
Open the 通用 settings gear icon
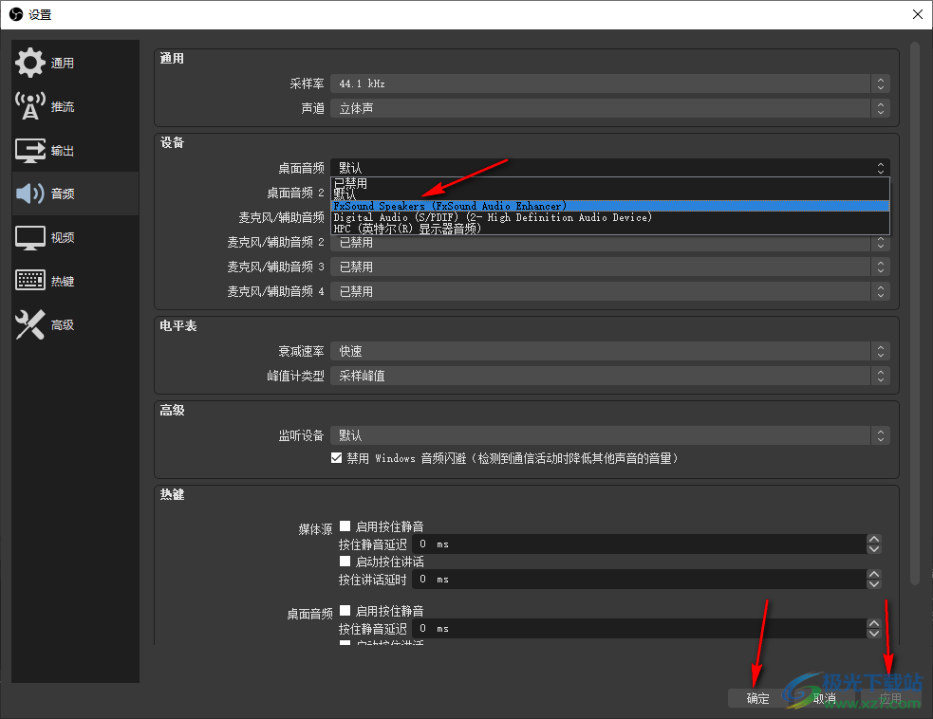pos(29,63)
